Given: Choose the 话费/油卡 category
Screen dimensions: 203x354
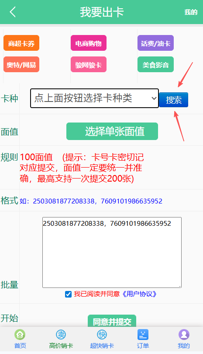Looking at the screenshot, I should (x=155, y=43).
